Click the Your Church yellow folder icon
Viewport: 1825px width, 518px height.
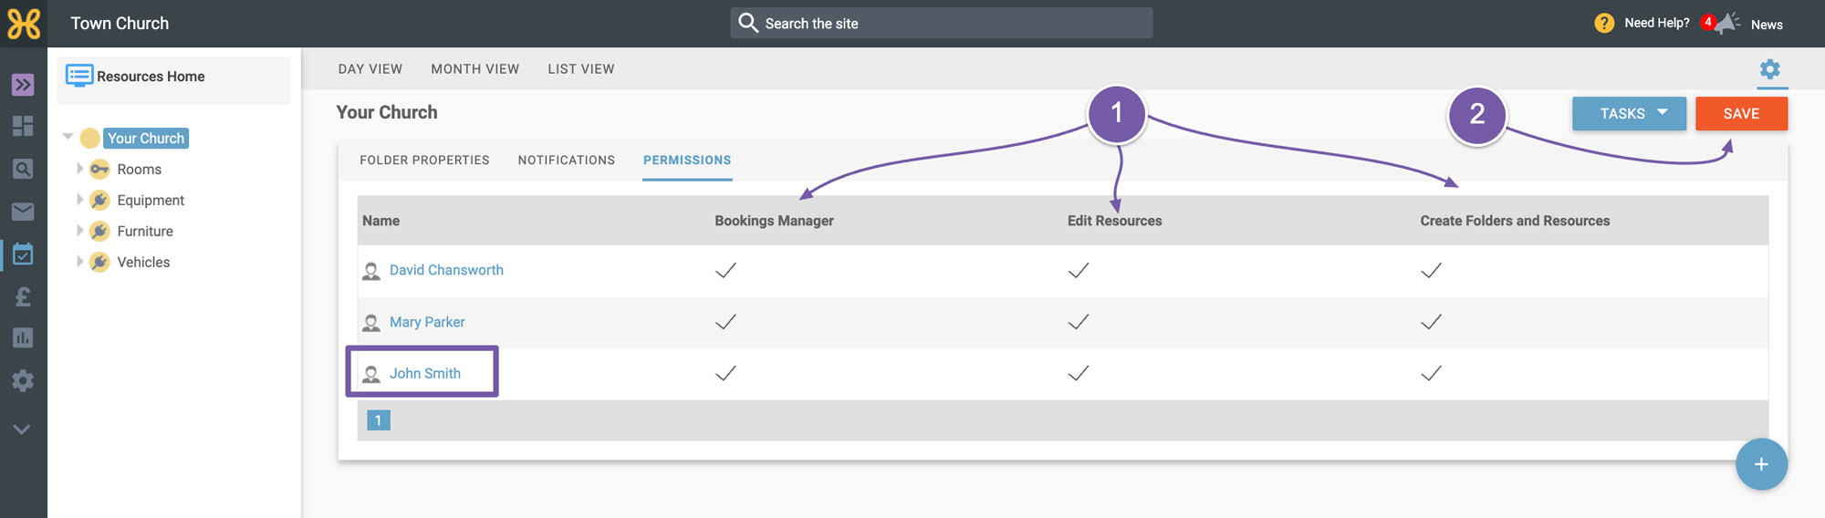pyautogui.click(x=89, y=139)
